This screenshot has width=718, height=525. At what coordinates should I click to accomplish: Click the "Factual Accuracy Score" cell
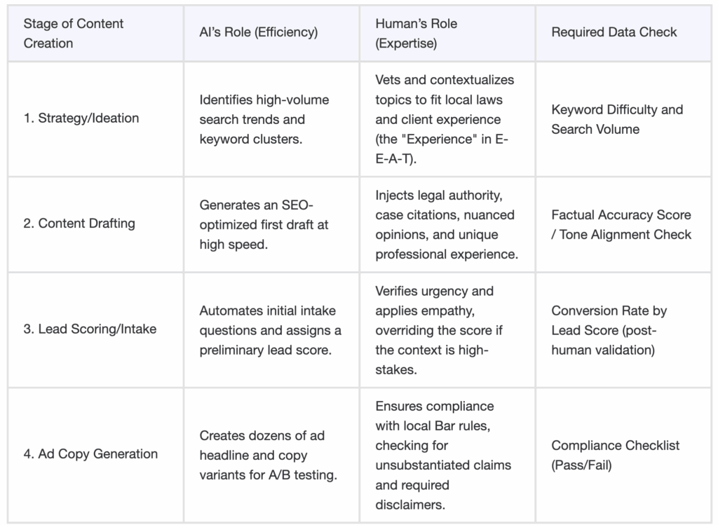click(x=621, y=224)
